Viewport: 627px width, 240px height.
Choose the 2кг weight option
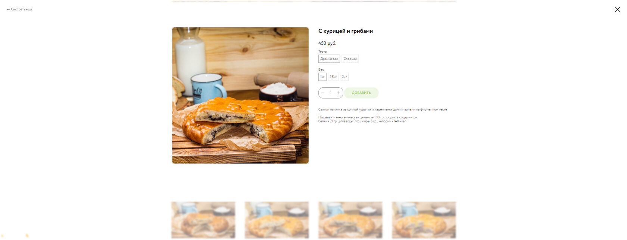344,77
